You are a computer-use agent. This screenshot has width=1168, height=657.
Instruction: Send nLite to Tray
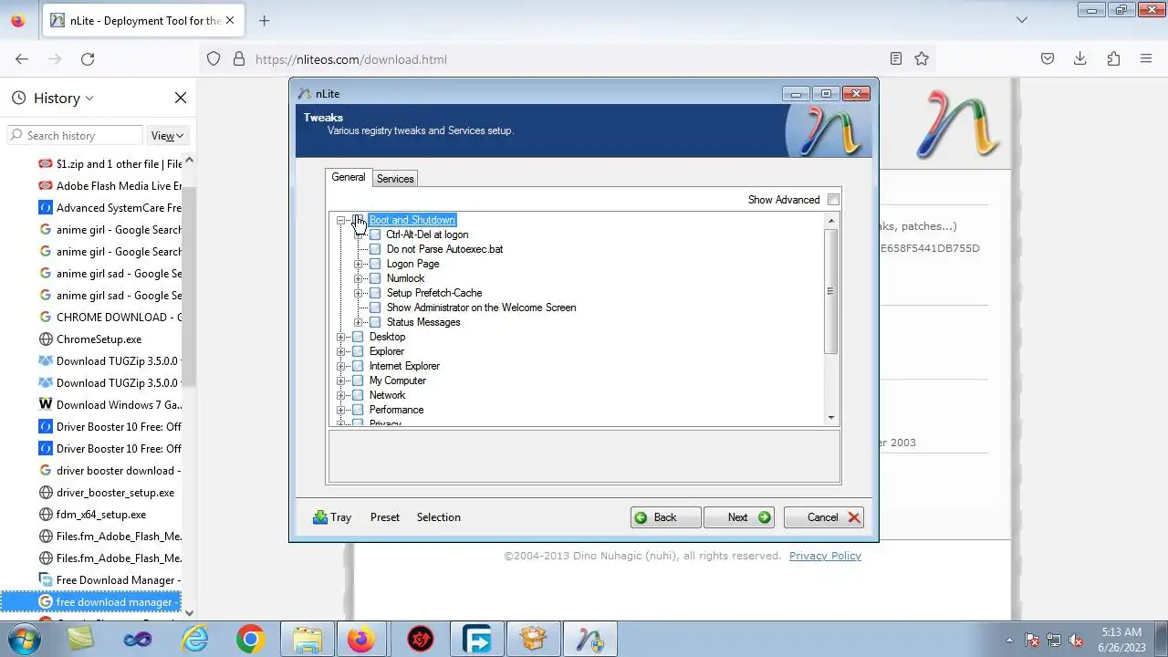[332, 517]
